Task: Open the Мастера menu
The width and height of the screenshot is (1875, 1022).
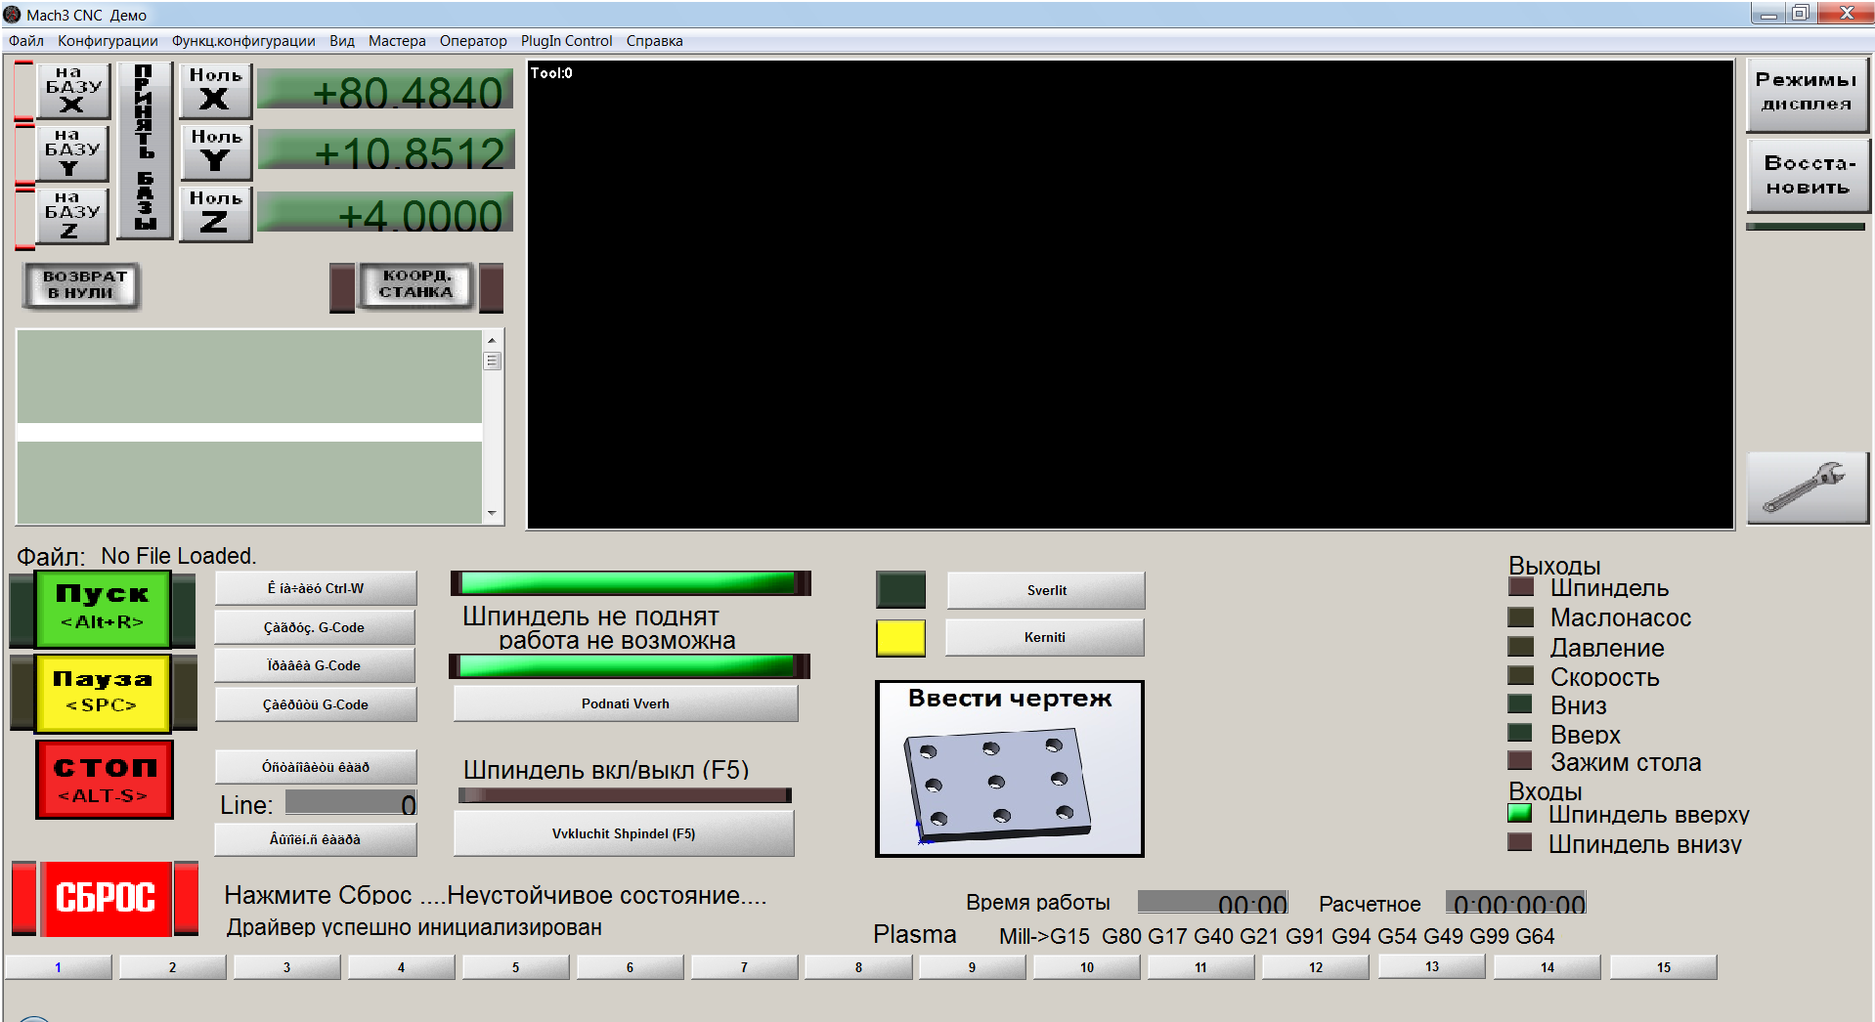Action: click(397, 41)
